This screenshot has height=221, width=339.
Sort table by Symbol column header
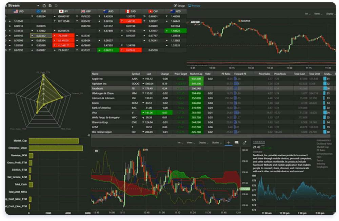135,73
